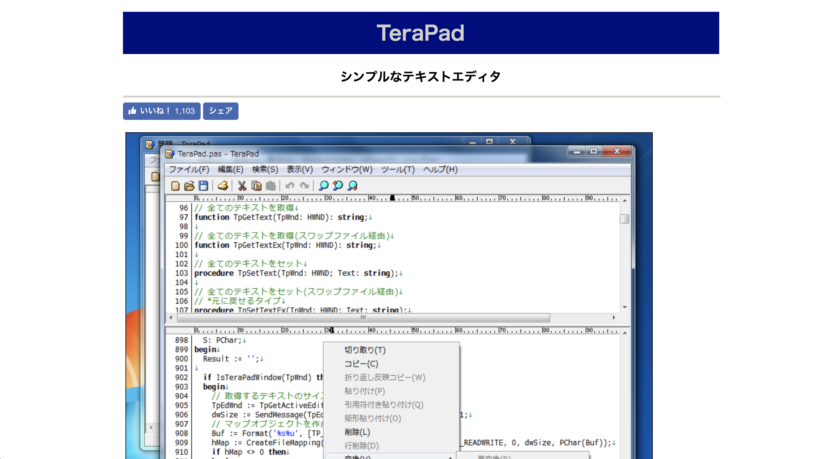The width and height of the screenshot is (831, 459).
Task: Click line 97 function TpGetText code
Action: point(283,217)
